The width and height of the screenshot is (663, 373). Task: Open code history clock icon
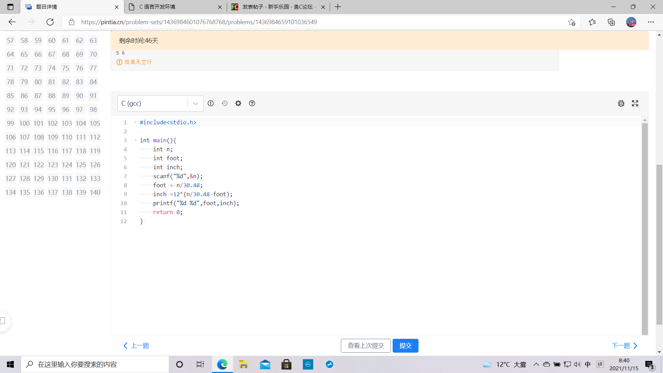[x=224, y=103]
